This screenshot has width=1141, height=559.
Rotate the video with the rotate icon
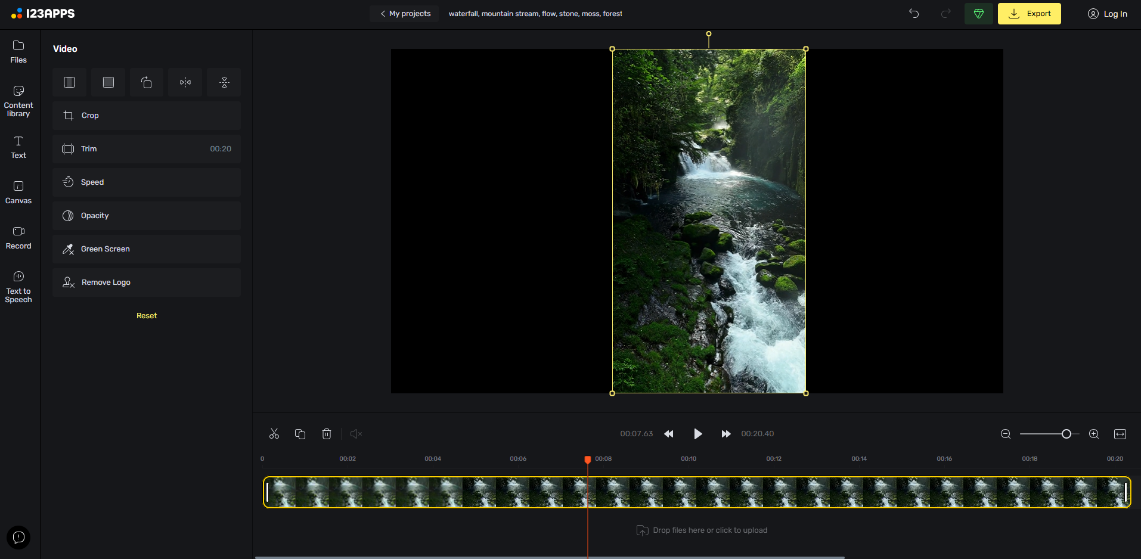coord(147,82)
